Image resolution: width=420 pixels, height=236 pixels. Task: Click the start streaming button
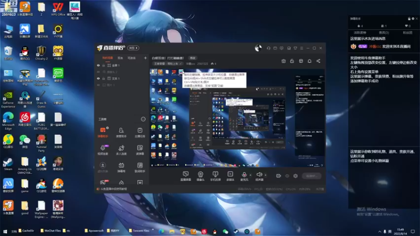pos(312,176)
